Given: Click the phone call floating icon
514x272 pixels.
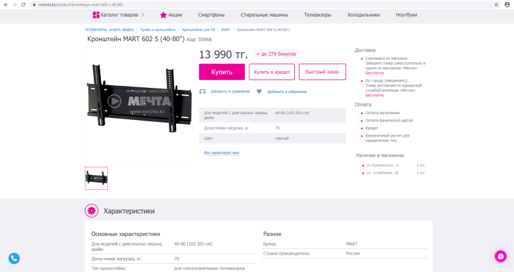Looking at the screenshot, I should (14, 259).
